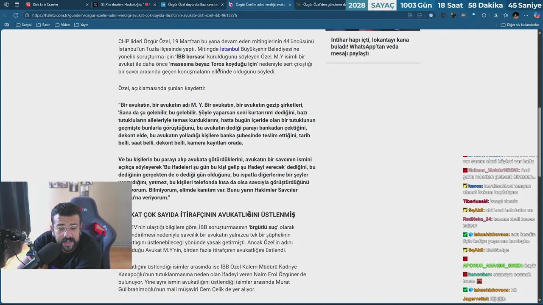Open the Yayın bookmarks folder
This screenshot has height=305, width=543.
tap(81, 25)
